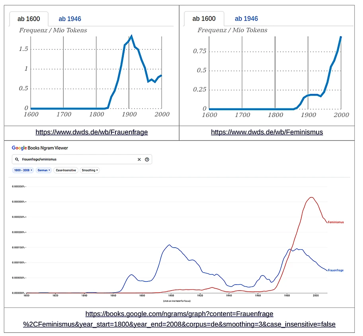The image size is (363, 336).
Task: Open the Google Books ngrams graph URL
Action: 179,319
